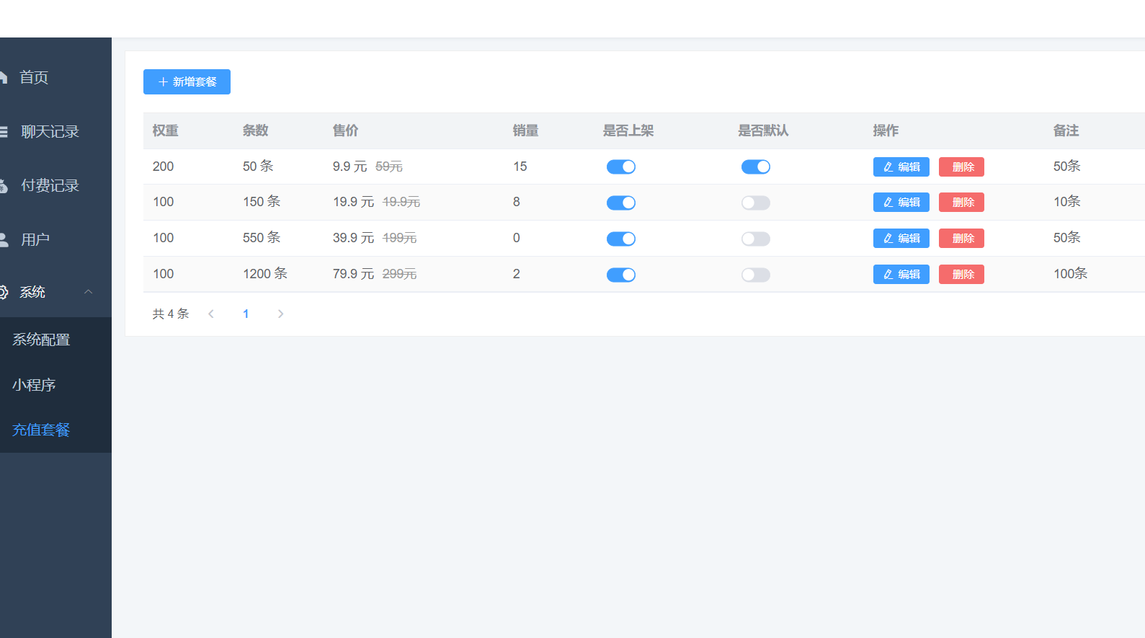Click the pencil icon in the 50 条 row

[888, 167]
